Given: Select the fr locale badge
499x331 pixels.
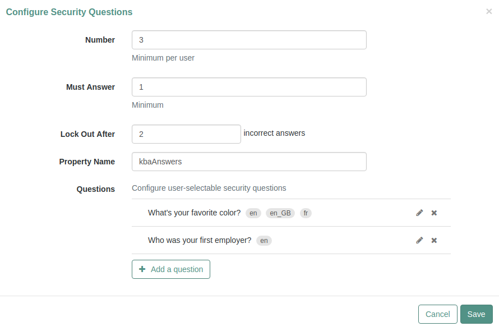Looking at the screenshot, I should pyautogui.click(x=306, y=213).
